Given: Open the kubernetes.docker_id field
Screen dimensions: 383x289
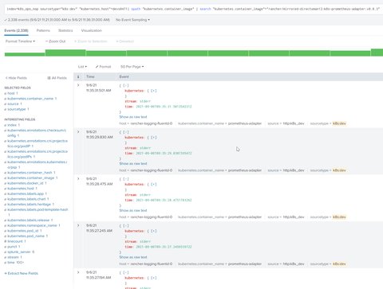Looking at the screenshot, I should (26, 183).
